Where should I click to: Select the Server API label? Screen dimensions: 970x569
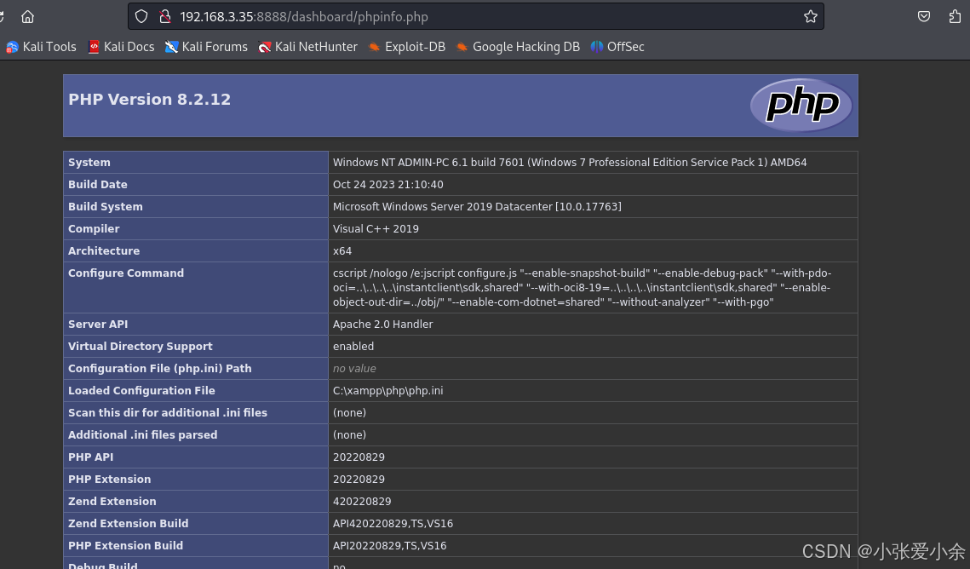pyautogui.click(x=98, y=324)
